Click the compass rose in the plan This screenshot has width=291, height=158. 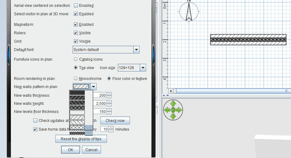click(188, 12)
